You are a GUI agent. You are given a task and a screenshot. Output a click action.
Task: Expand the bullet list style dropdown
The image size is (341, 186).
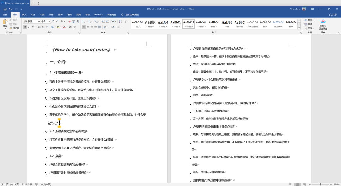click(87, 21)
